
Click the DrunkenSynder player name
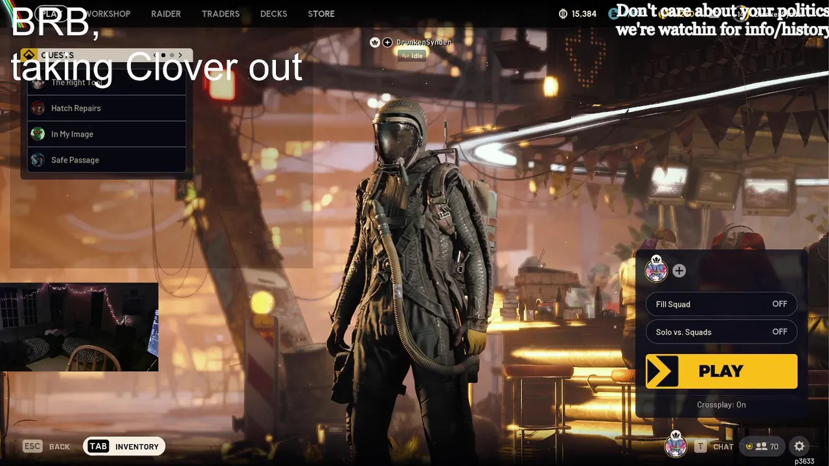pyautogui.click(x=424, y=42)
